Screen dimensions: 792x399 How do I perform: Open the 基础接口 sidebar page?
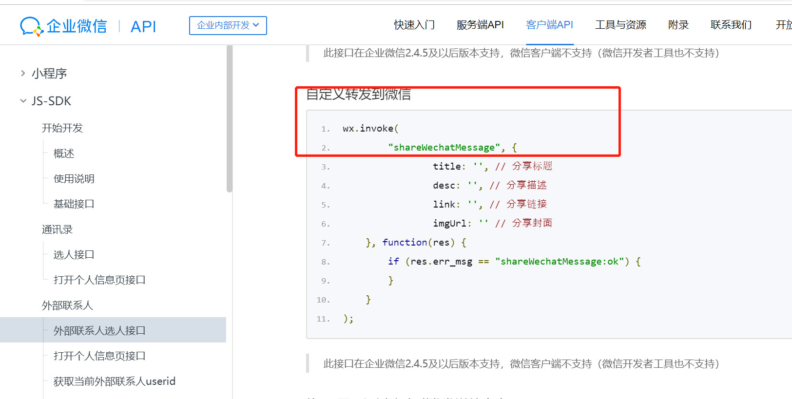(74, 204)
